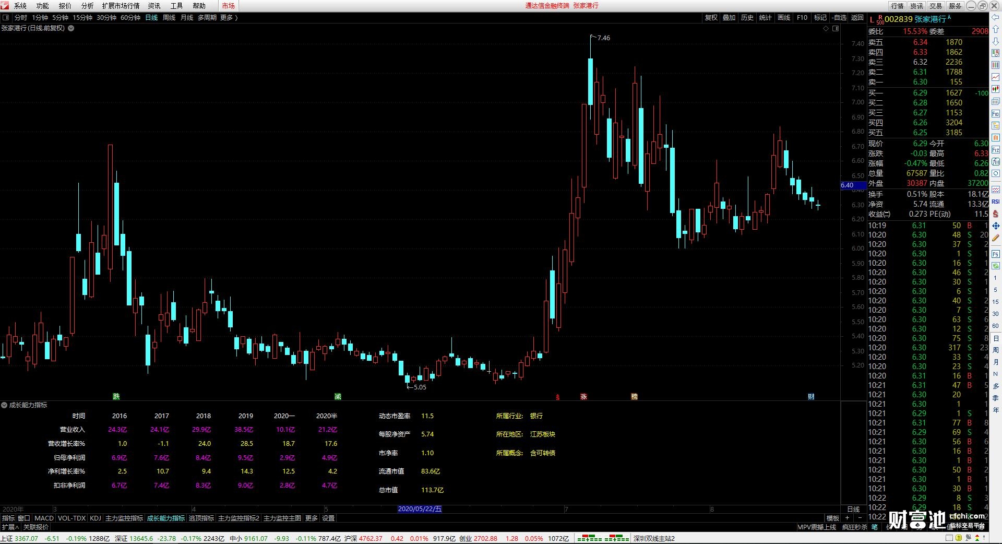
Task: Open the 帮助 menu
Action: point(199,6)
